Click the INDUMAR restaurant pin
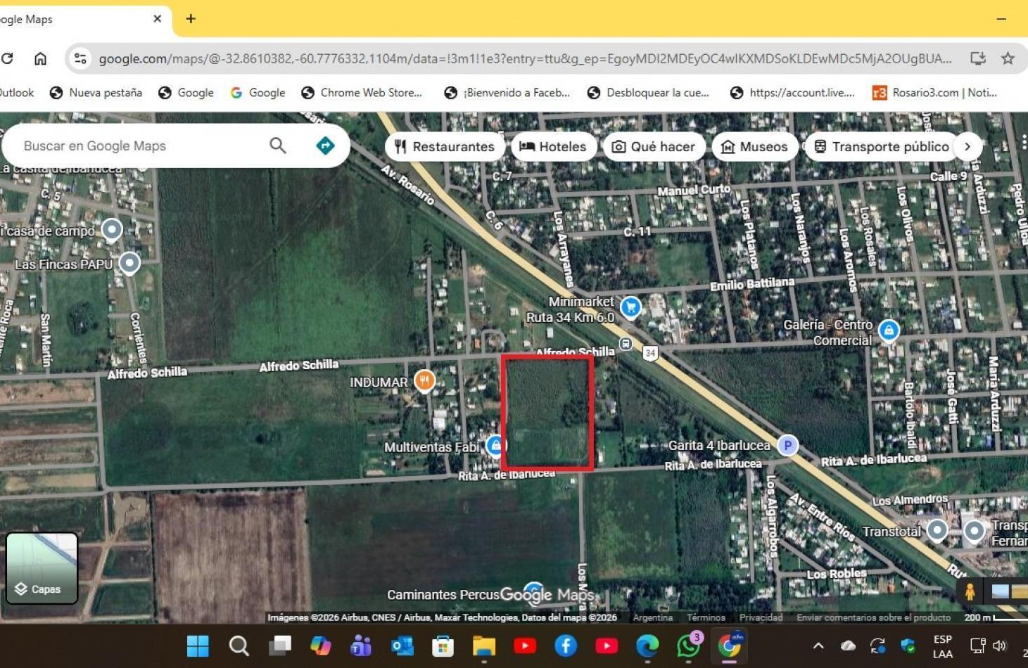1028x668 pixels. click(x=424, y=381)
